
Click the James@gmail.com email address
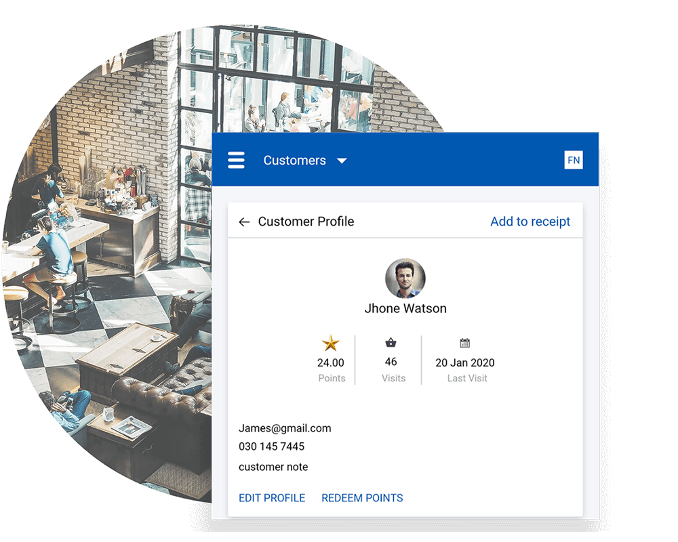(285, 428)
